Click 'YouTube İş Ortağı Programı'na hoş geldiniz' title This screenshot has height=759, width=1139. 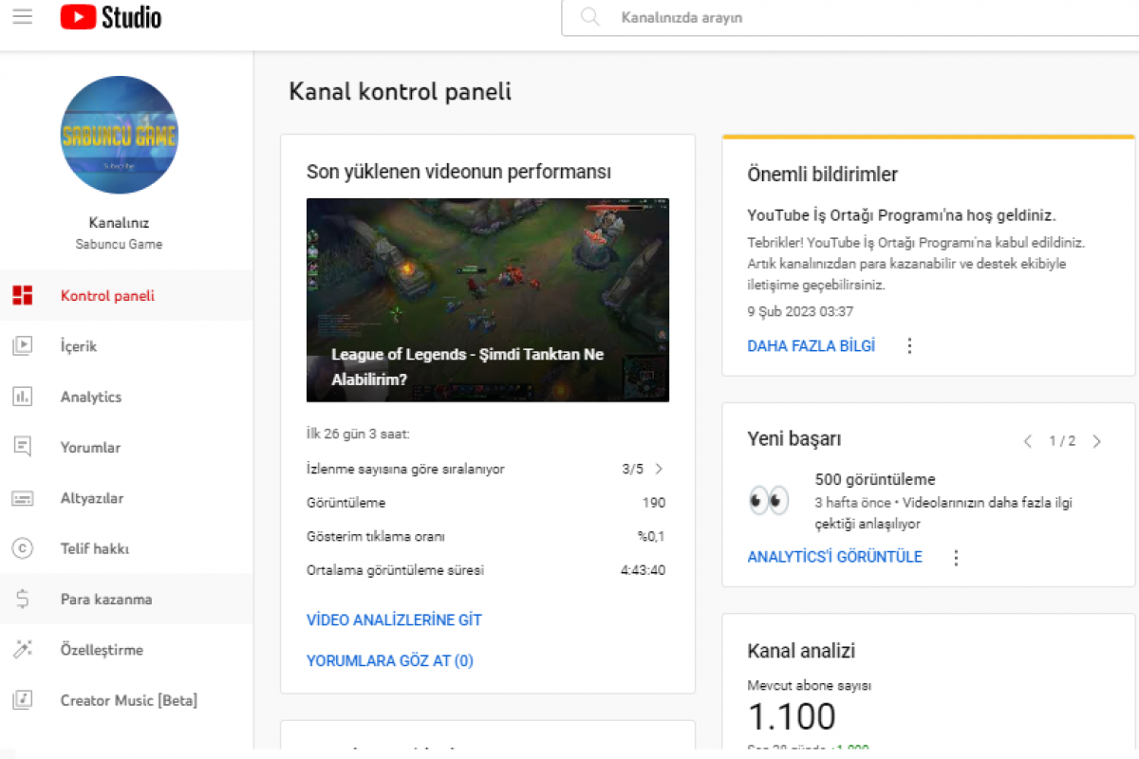[x=902, y=215]
